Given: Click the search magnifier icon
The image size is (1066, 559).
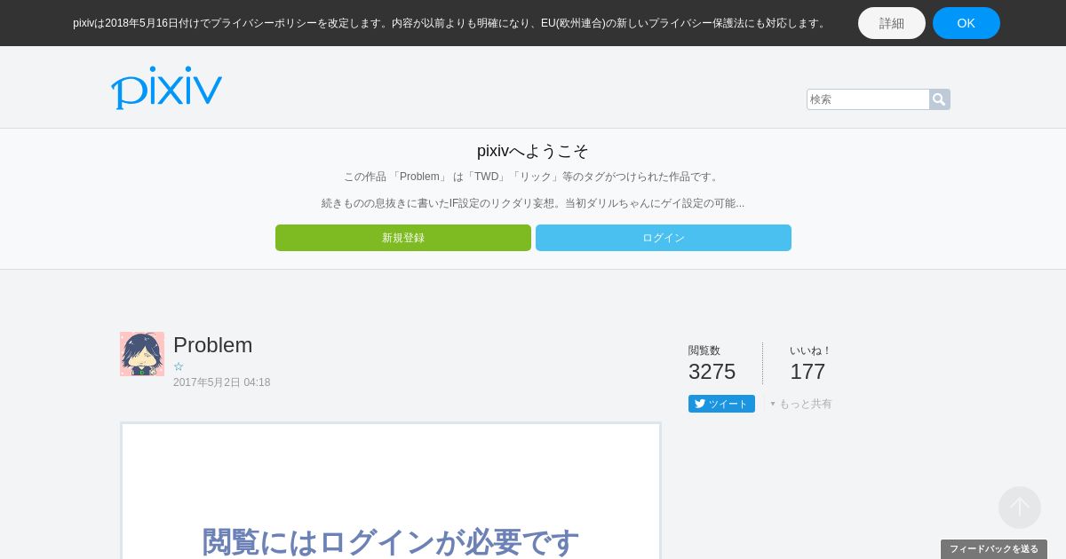Looking at the screenshot, I should [x=940, y=99].
